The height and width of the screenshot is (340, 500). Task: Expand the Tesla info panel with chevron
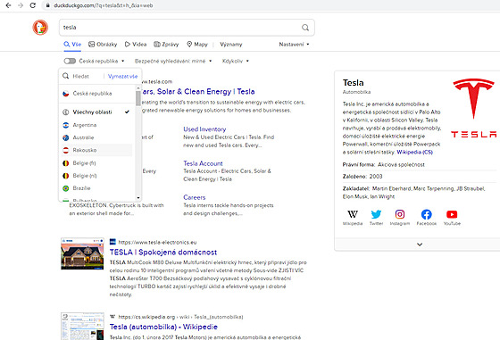[420, 245]
